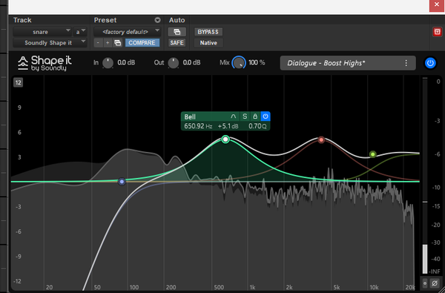The image size is (445, 293).
Task: Solo the Bell band with S button
Action: point(245,116)
